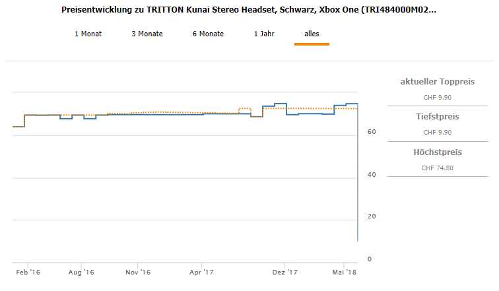Click the "Feb '16" x-axis label

pyautogui.click(x=26, y=272)
